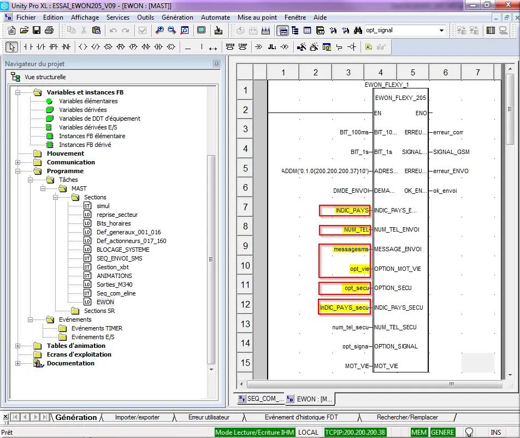Click the New project icon
This screenshot has width=520, height=438.
point(11,31)
